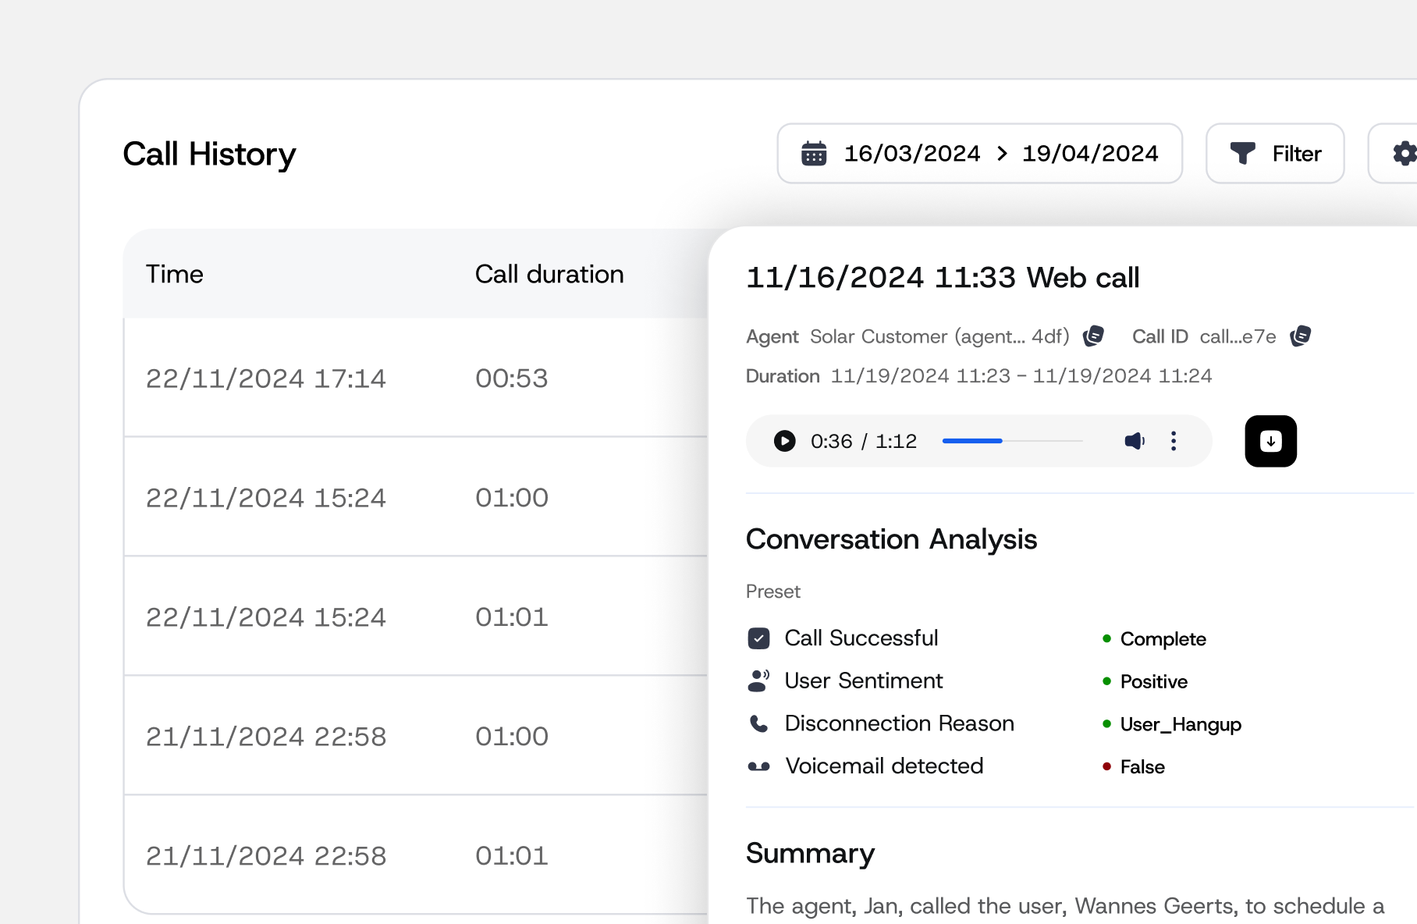This screenshot has width=1417, height=924.
Task: Click the User Sentiment icon
Action: pyautogui.click(x=758, y=681)
